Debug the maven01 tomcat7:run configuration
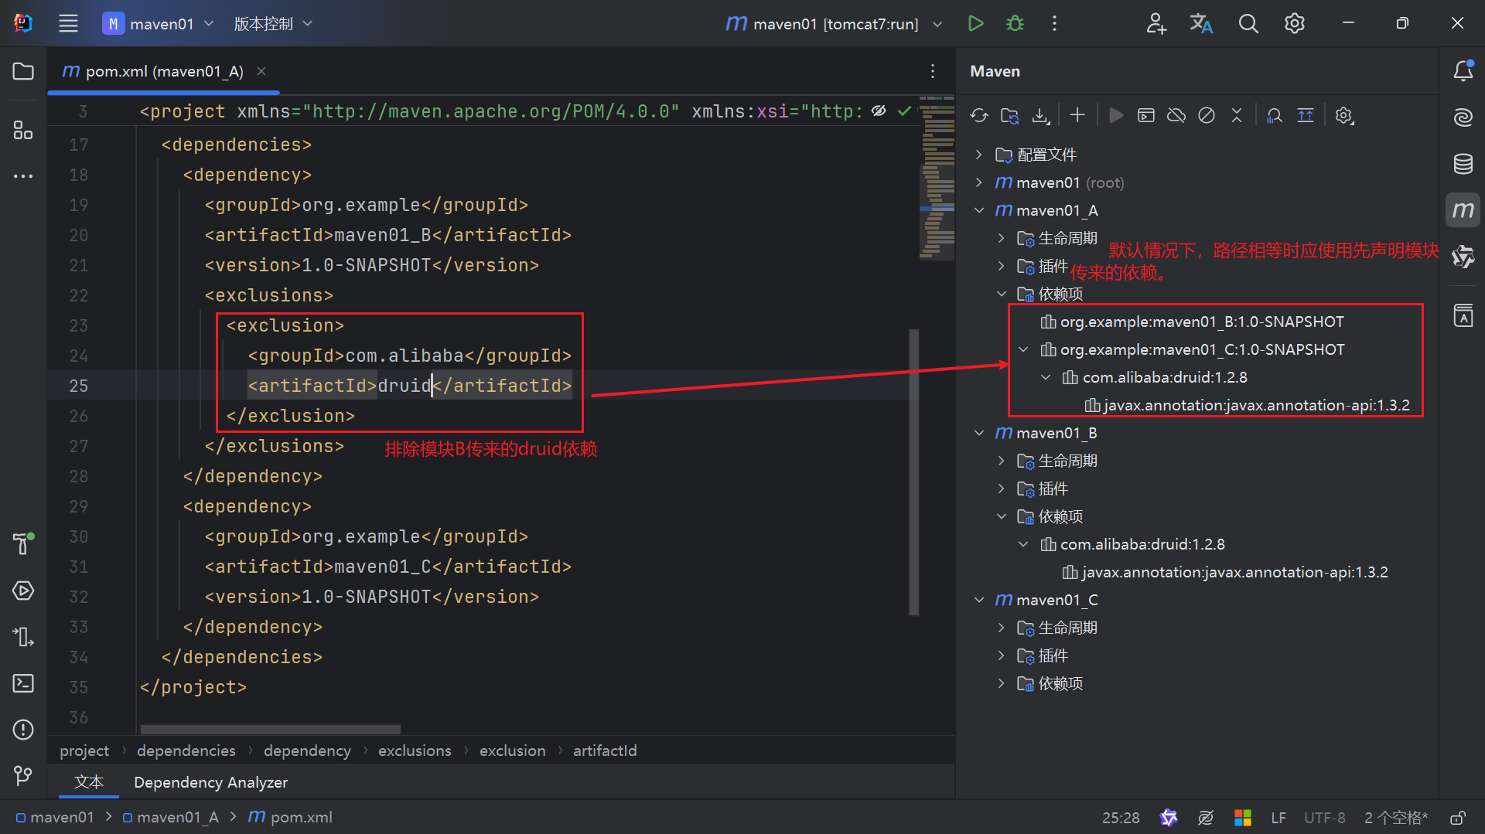Image resolution: width=1485 pixels, height=834 pixels. point(1015,23)
